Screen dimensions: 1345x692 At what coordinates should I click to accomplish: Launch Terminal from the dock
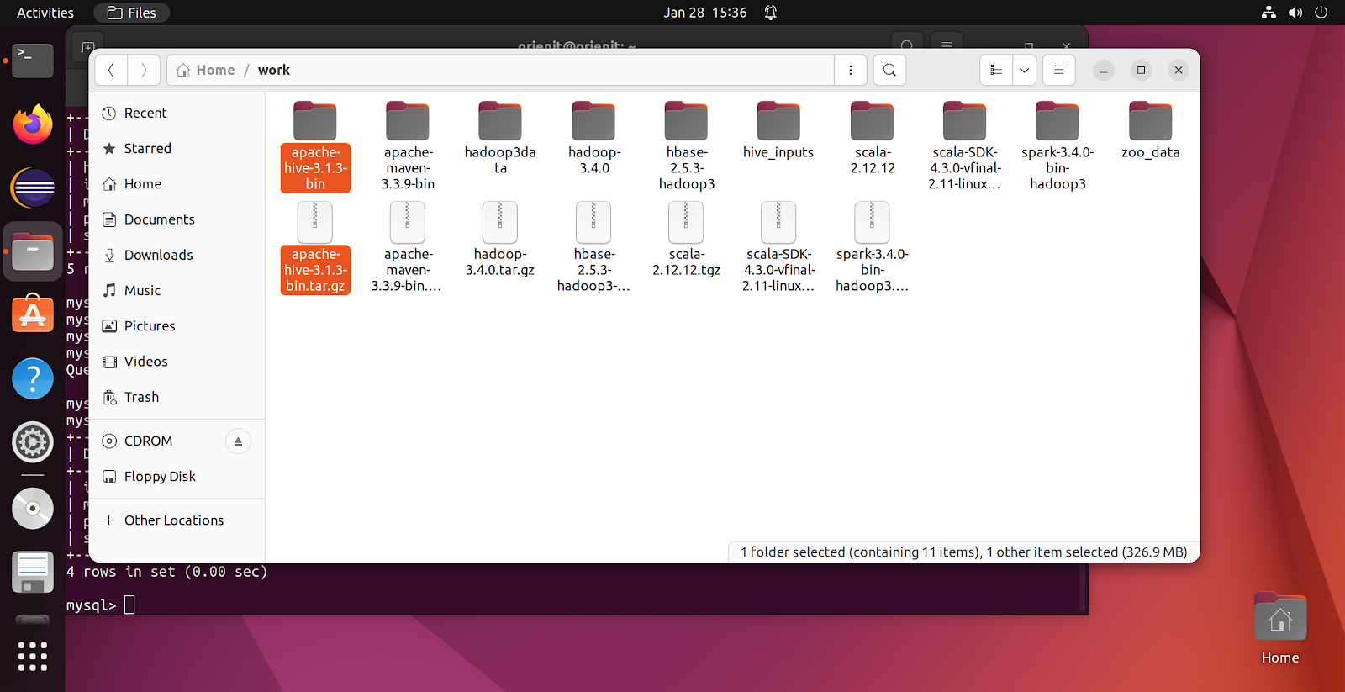click(33, 61)
